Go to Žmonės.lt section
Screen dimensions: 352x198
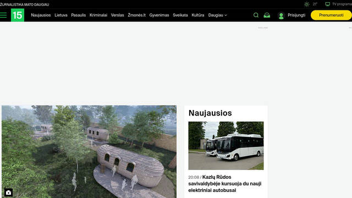[137, 15]
